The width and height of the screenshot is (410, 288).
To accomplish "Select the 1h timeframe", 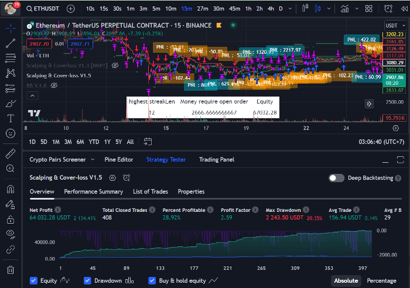I will [248, 9].
